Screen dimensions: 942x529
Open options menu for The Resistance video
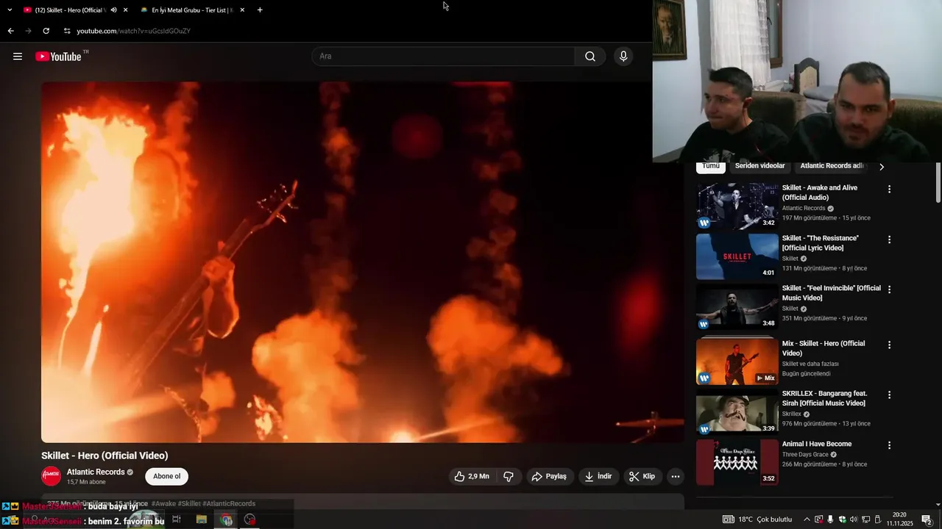(889, 240)
